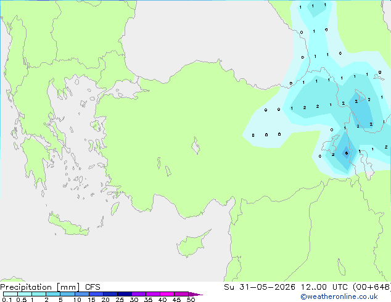
Task: Click the 0.1–0.5 mm lightest legend swatch
Action: point(10,294)
